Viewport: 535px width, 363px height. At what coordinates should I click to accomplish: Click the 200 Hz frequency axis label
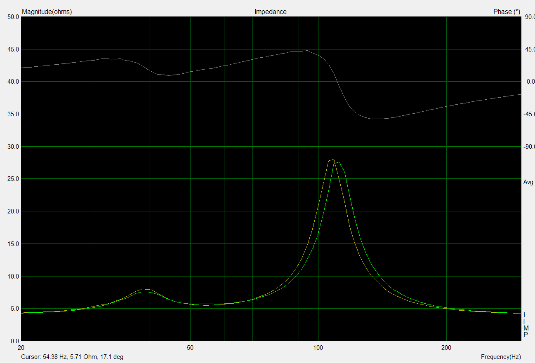(x=446, y=348)
